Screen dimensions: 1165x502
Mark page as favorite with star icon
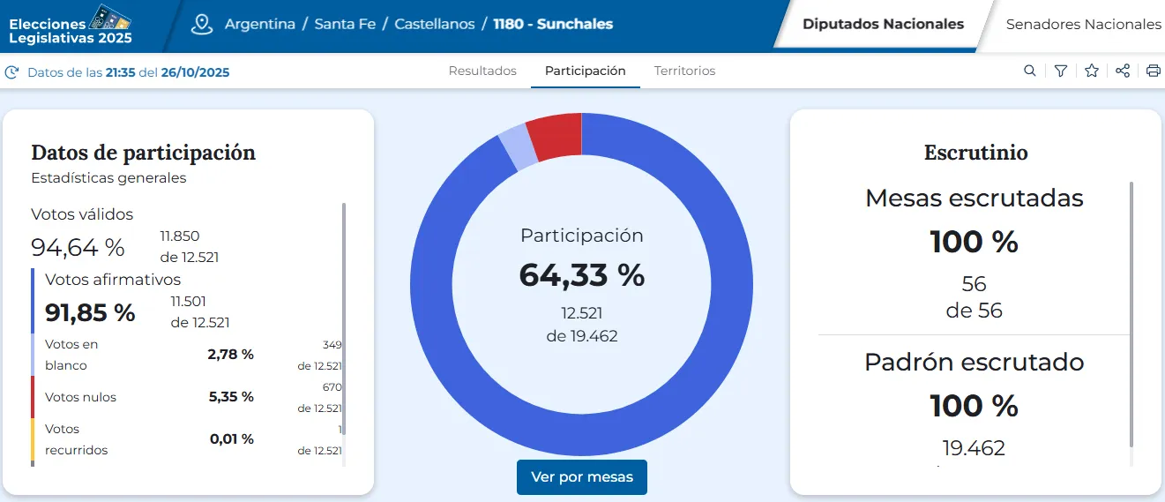1092,71
